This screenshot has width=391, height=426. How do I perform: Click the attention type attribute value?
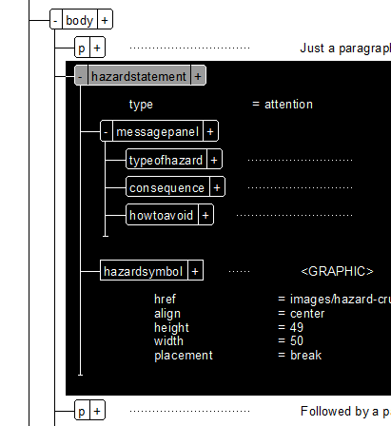click(x=288, y=105)
